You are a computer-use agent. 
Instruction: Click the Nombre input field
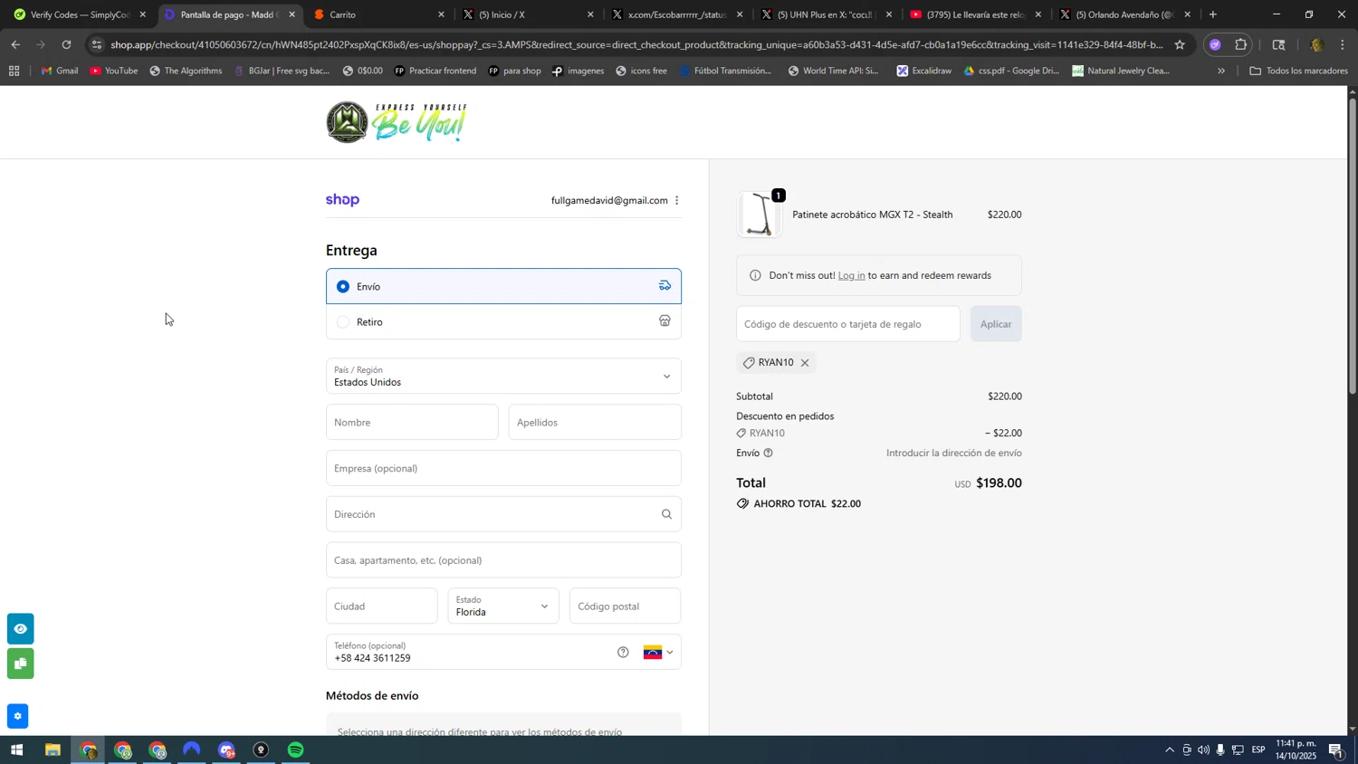(412, 423)
